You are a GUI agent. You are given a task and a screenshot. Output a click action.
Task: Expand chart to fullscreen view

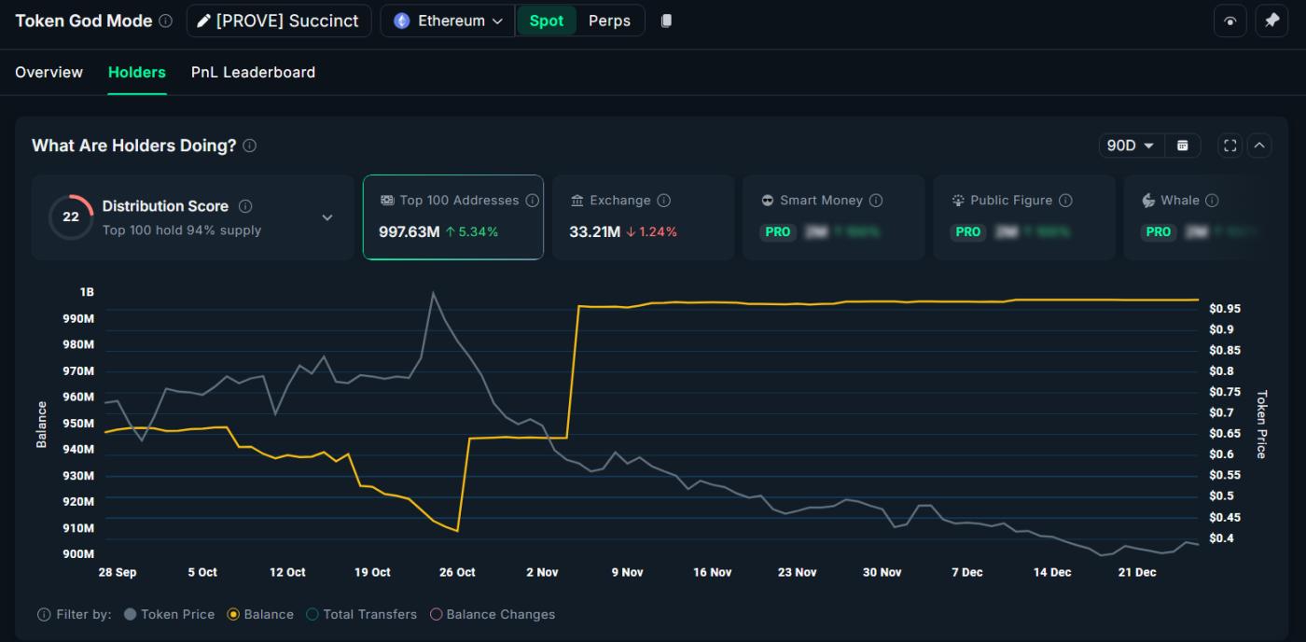click(1230, 146)
